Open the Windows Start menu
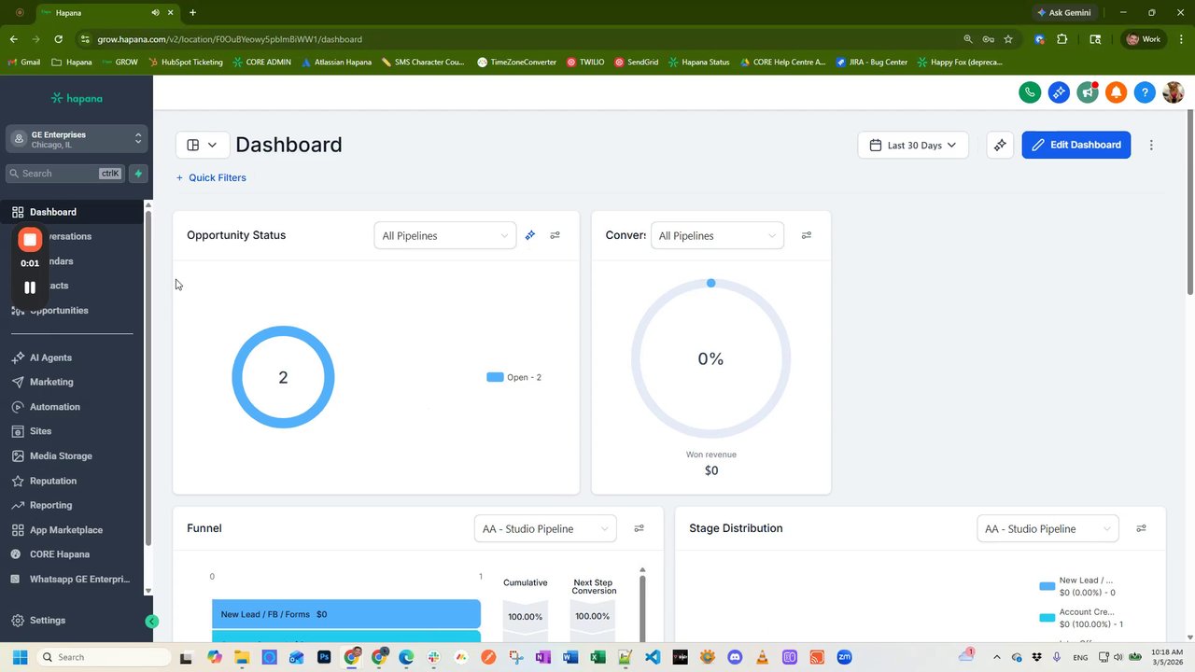The height and width of the screenshot is (672, 1195). pyautogui.click(x=20, y=657)
